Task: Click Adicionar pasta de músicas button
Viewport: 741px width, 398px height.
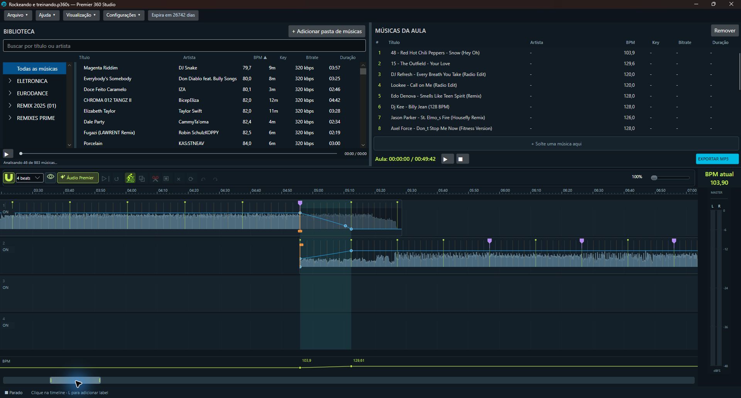Action: coord(327,31)
